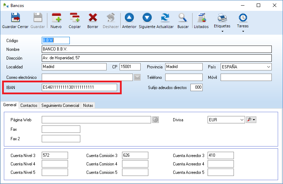Refresh data with Actualizar icon
Viewport: 283px width, 184px height.
(x=165, y=18)
